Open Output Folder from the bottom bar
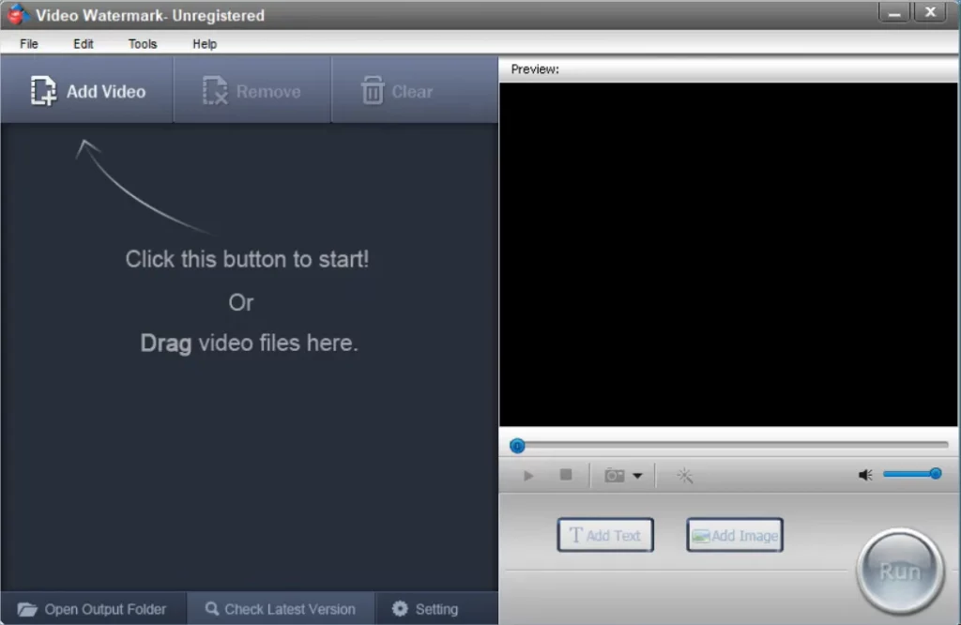Viewport: 961px width, 625px height. (x=93, y=609)
